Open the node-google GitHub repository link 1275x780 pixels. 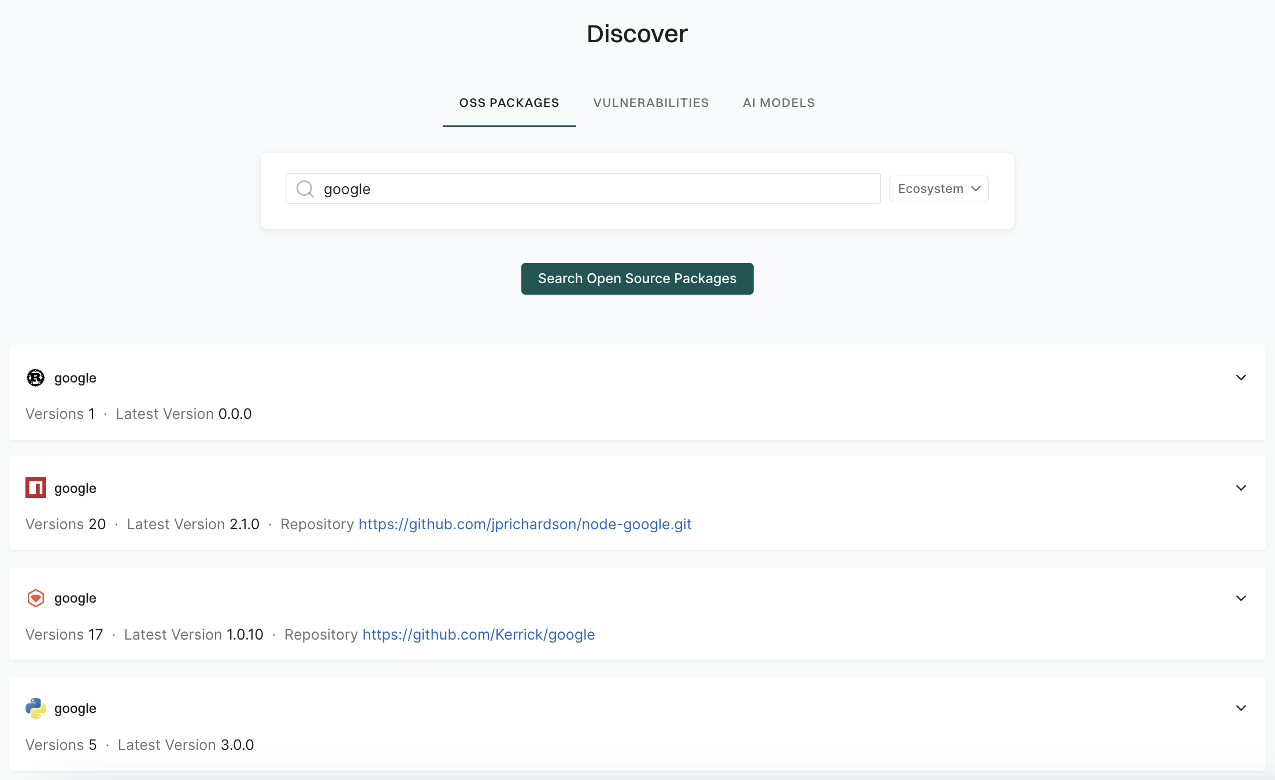[x=525, y=524]
